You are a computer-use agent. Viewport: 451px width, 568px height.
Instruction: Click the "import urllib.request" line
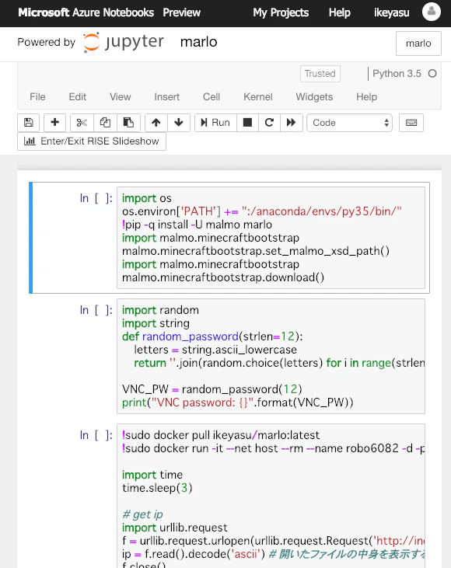point(175,528)
